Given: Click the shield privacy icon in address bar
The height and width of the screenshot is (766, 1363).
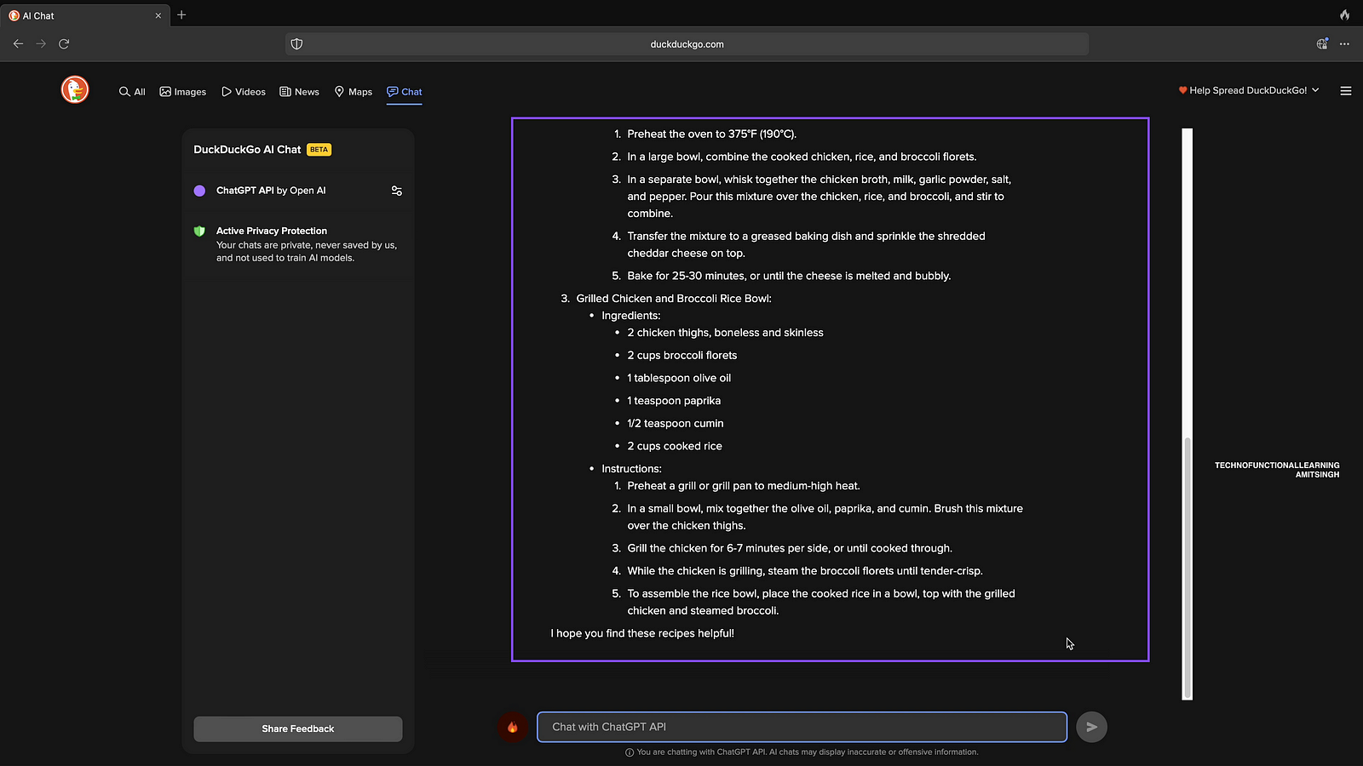Looking at the screenshot, I should 296,44.
